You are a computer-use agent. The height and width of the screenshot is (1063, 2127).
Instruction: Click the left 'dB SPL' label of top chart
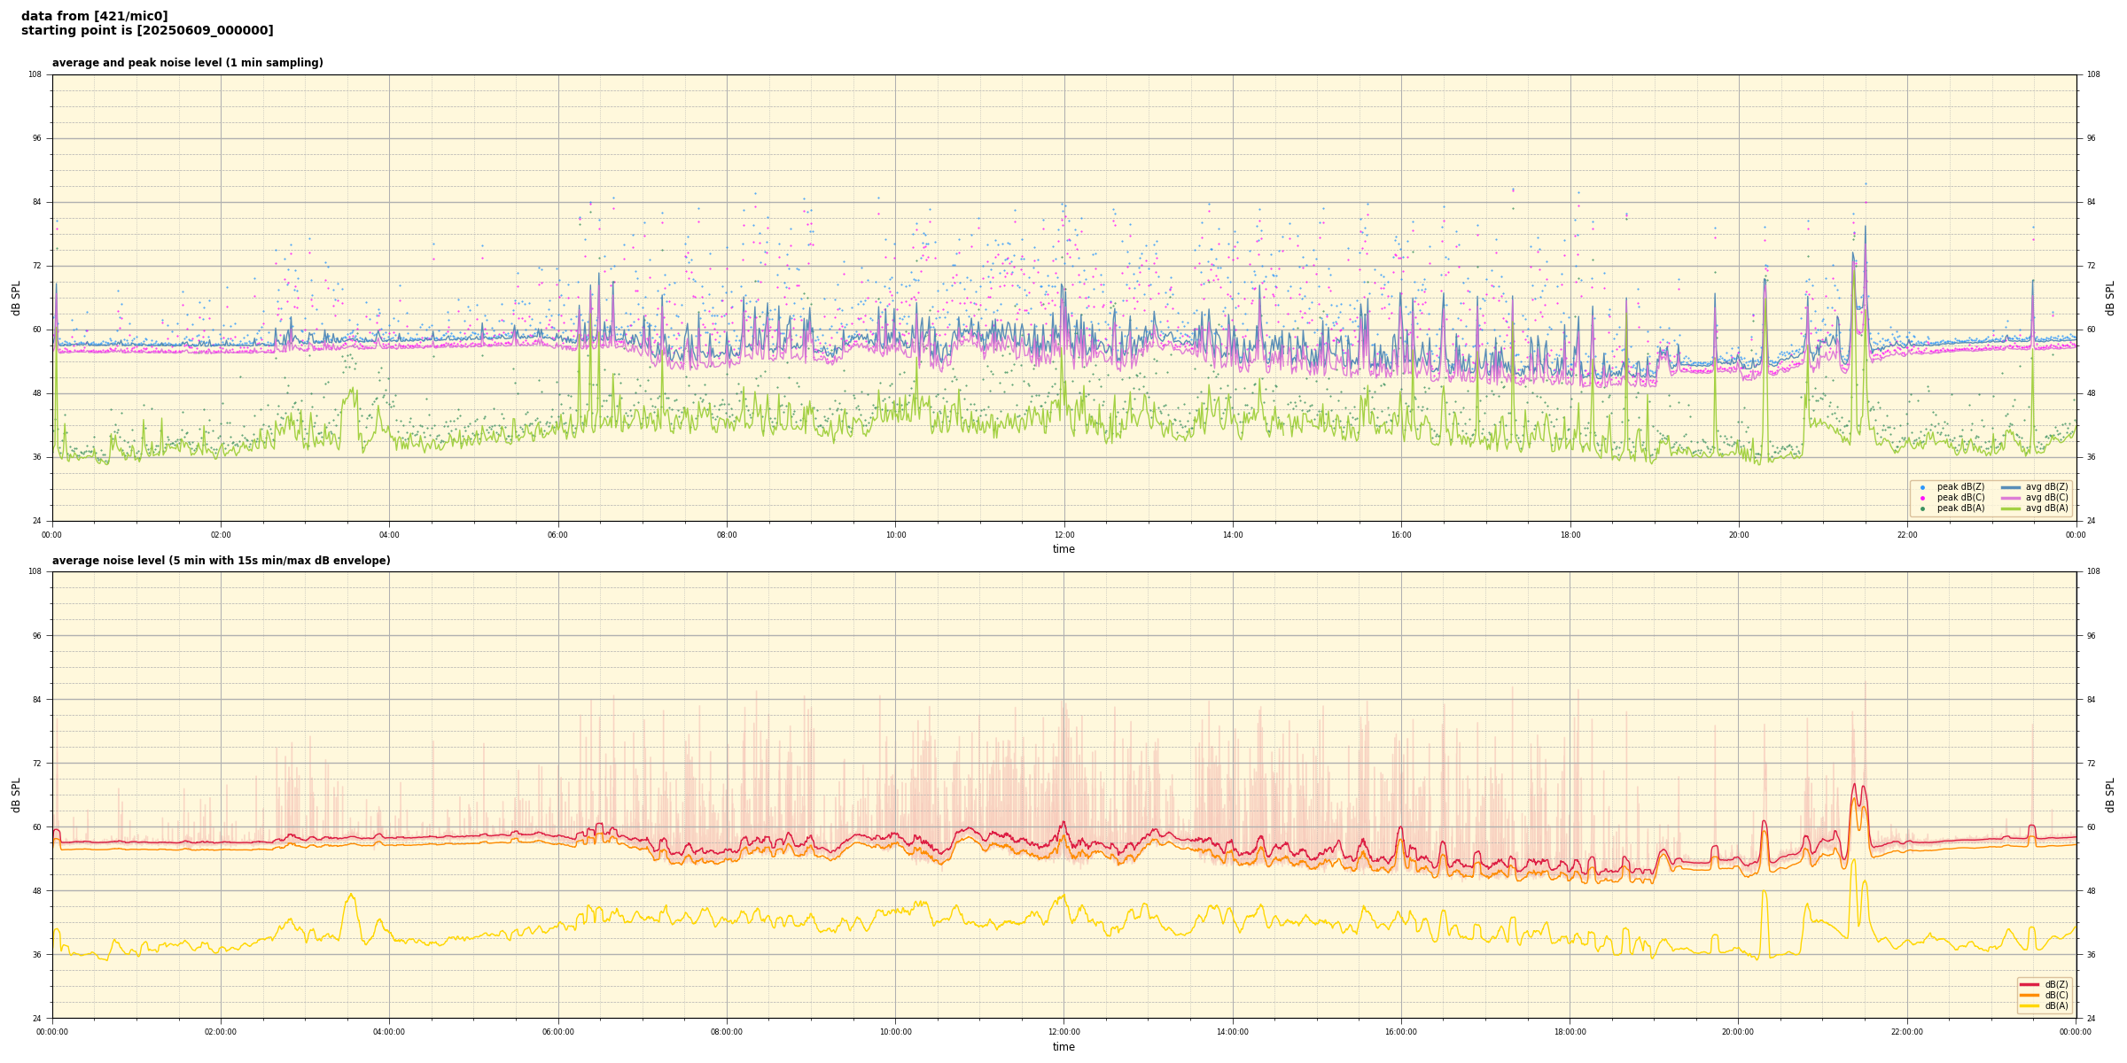coord(16,298)
